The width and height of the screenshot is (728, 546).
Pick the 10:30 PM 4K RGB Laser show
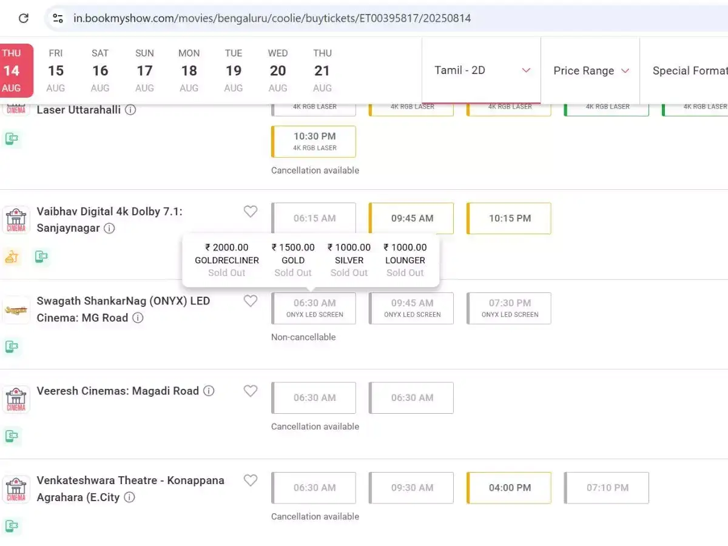tap(314, 141)
